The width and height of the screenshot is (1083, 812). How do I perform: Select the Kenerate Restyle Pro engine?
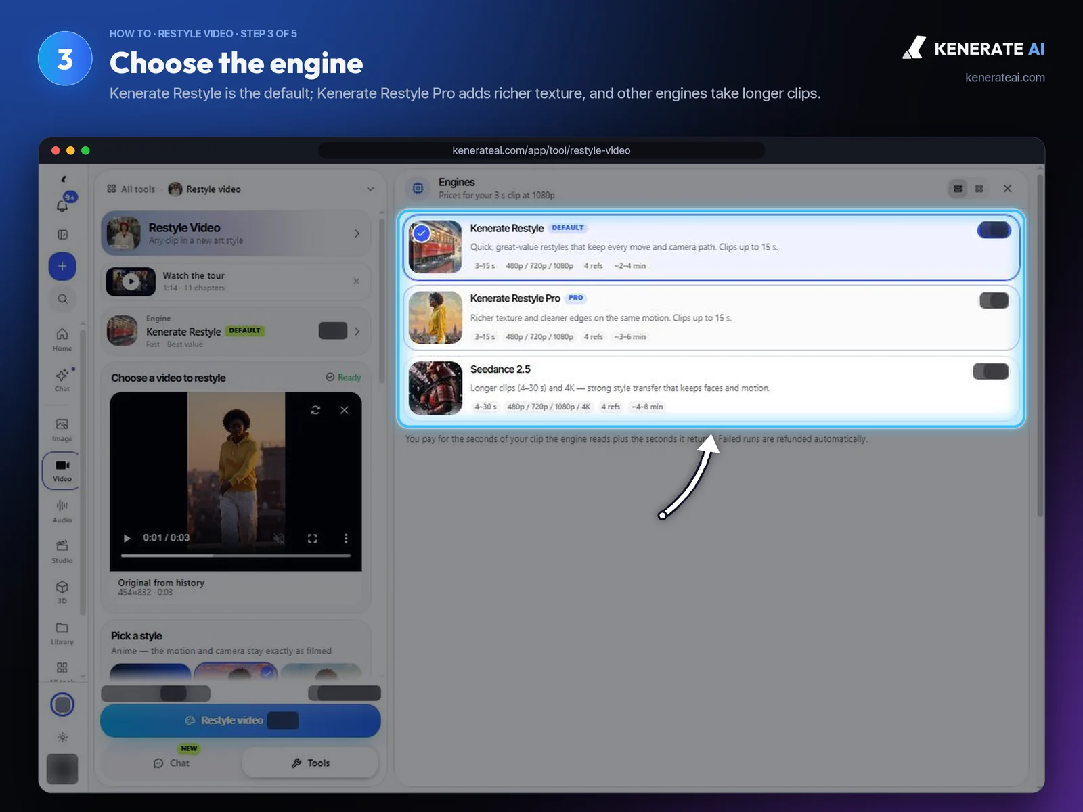tap(711, 317)
